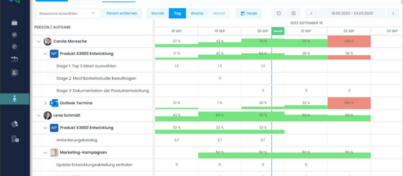Select the active person resource sidebar icon

click(x=14, y=99)
